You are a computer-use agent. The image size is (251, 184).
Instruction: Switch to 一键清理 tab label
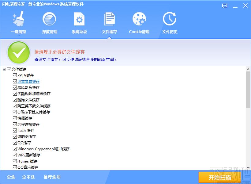click(19, 32)
